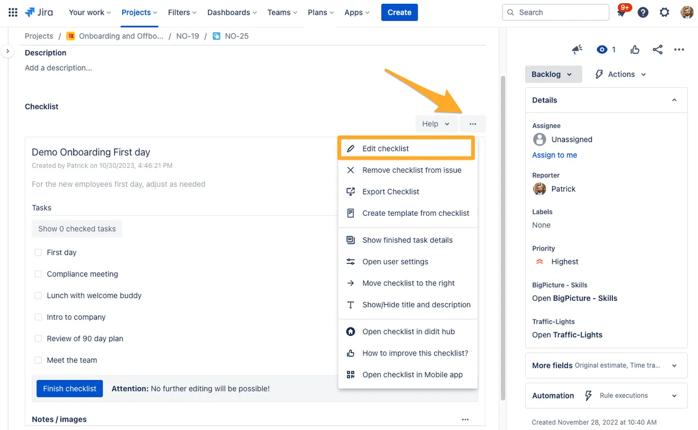This screenshot has height=430, width=698.
Task: Open the app switcher grid icon
Action: point(13,12)
